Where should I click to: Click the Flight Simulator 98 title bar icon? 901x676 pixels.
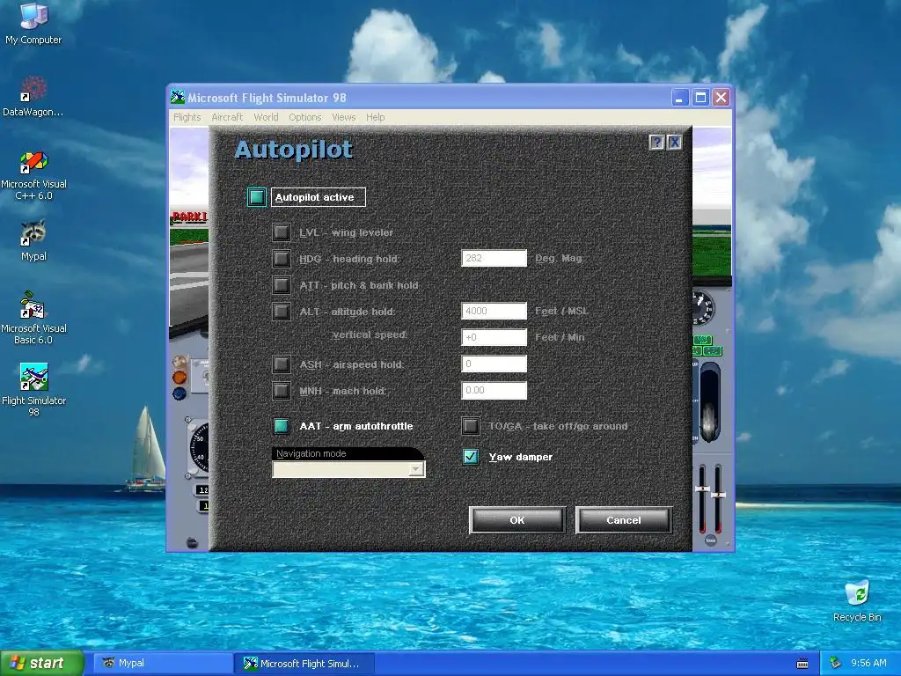[x=178, y=97]
